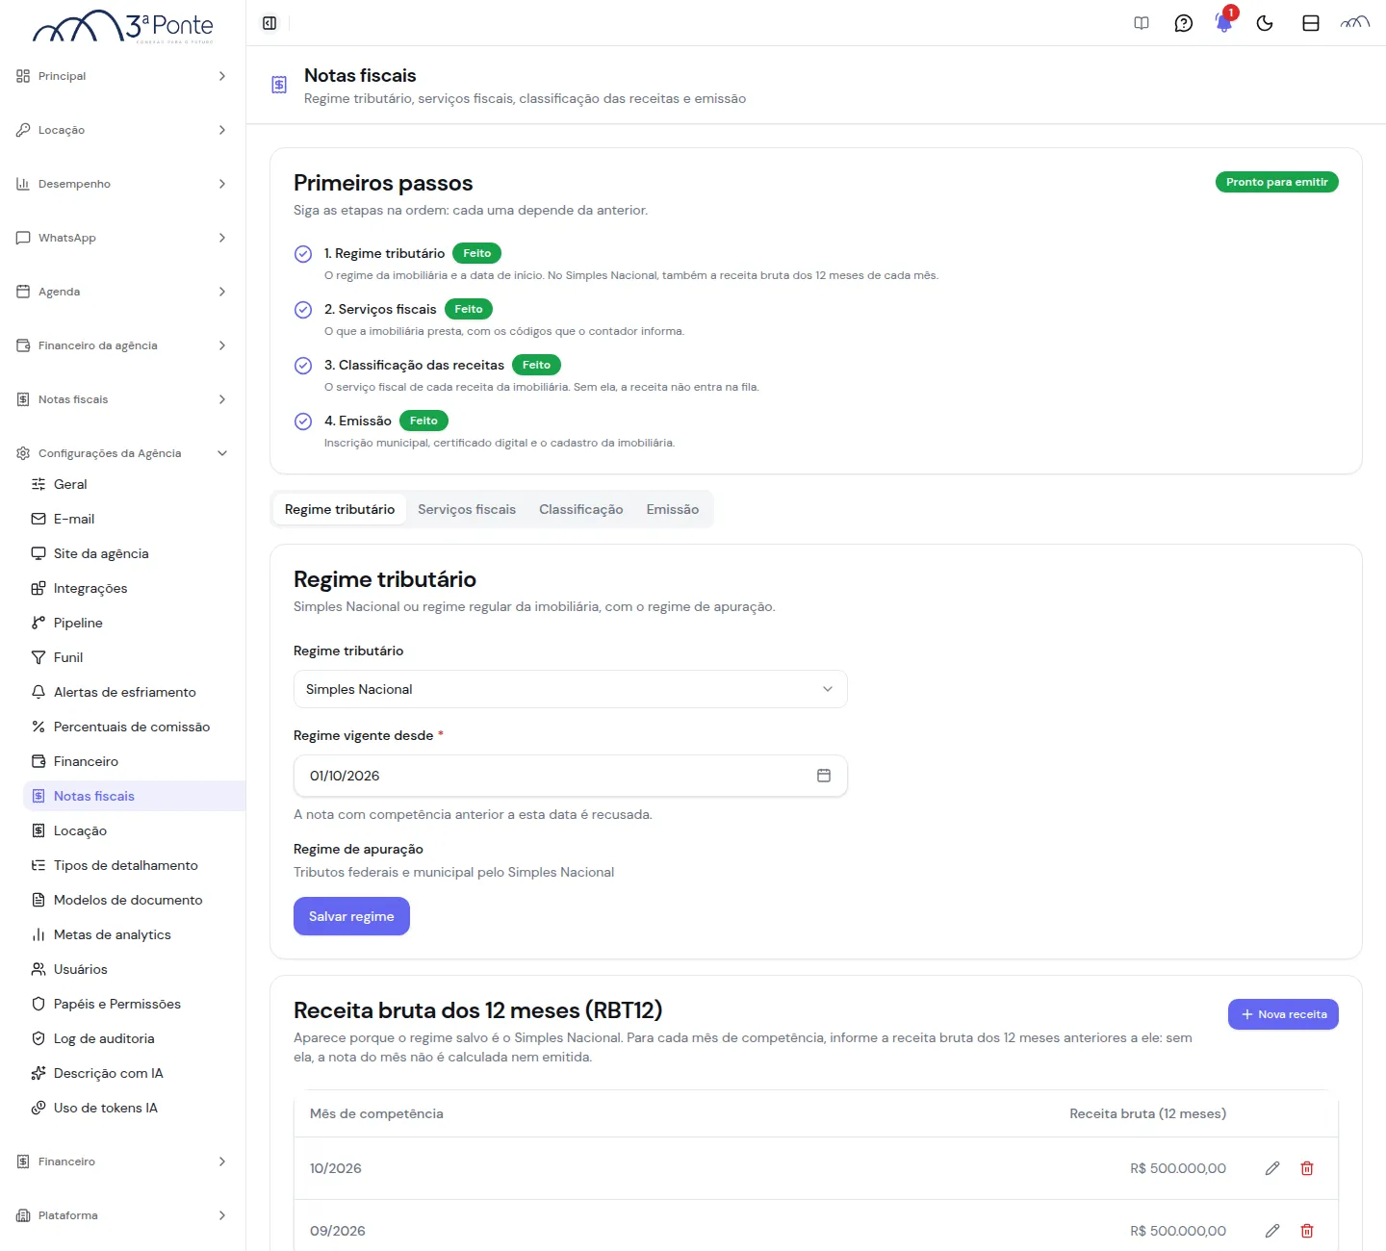The image size is (1386, 1251).
Task: Open Percentuais de comissão
Action: tap(135, 727)
